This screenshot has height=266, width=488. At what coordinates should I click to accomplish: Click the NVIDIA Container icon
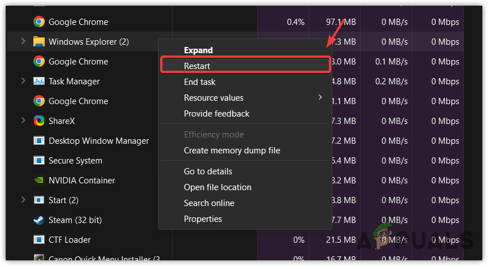[39, 181]
